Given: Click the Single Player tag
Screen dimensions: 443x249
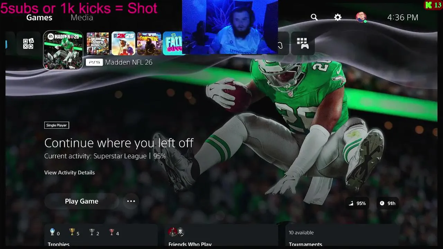Looking at the screenshot, I should coord(56,125).
